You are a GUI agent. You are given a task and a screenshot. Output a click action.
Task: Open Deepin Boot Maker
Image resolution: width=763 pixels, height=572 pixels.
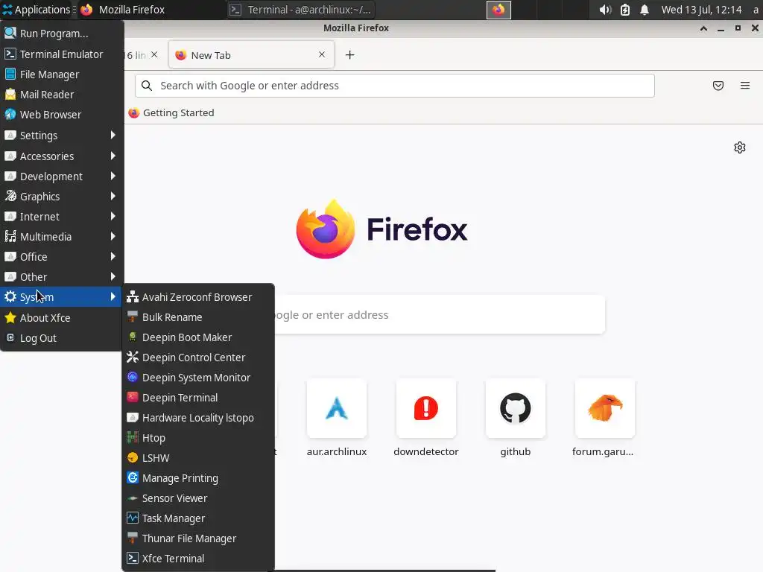click(197, 337)
